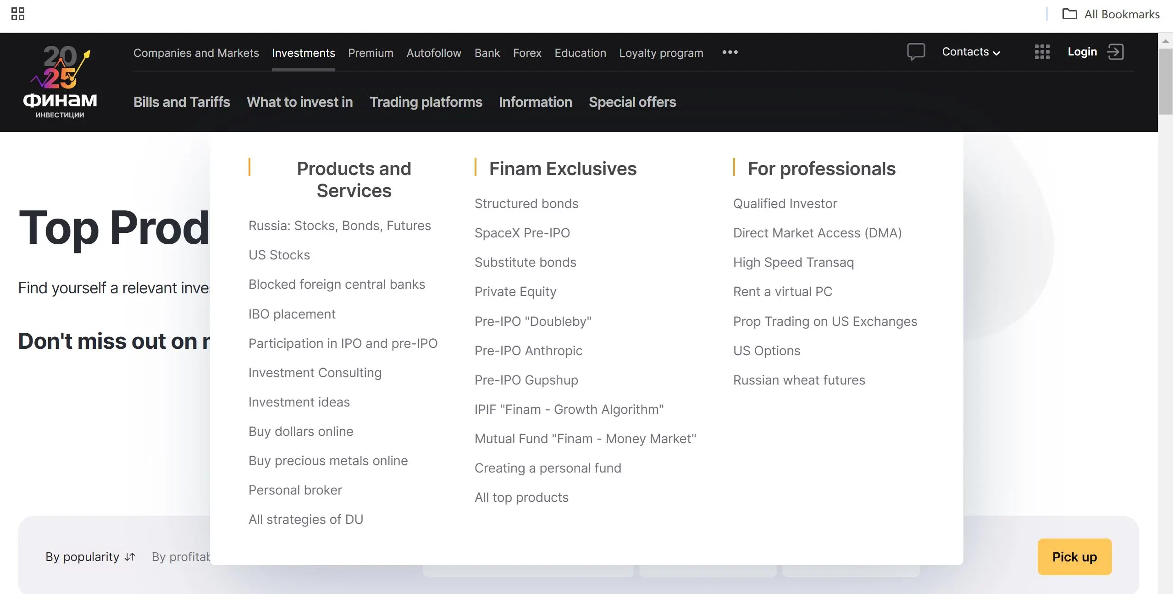View All strategies of DU
Viewport: 1173px width, 594px height.
pyautogui.click(x=306, y=519)
